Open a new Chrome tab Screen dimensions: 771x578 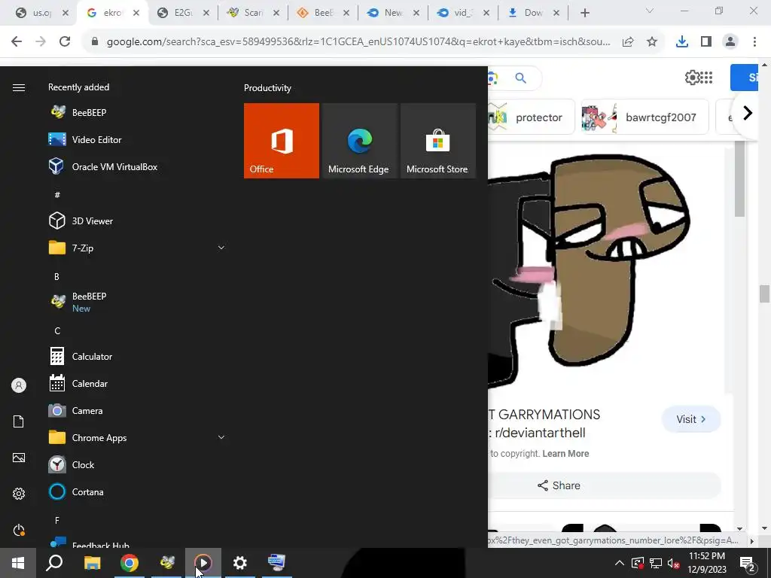coord(584,13)
